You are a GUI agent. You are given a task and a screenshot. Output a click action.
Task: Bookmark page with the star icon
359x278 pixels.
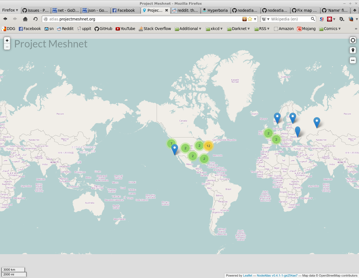250,19
